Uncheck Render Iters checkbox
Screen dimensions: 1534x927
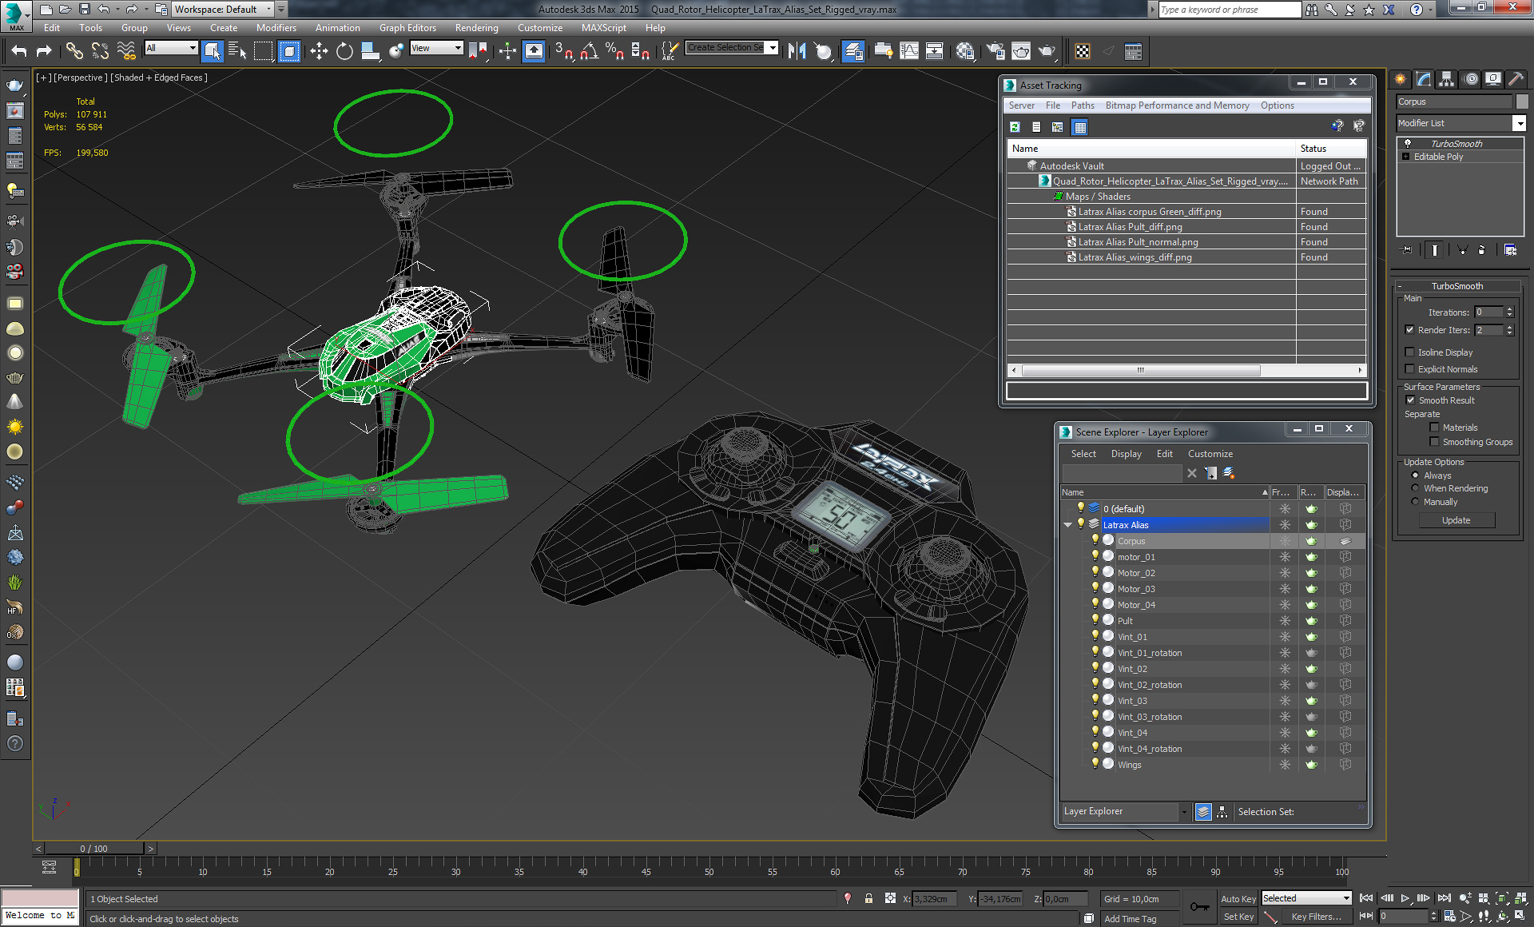coord(1409,330)
